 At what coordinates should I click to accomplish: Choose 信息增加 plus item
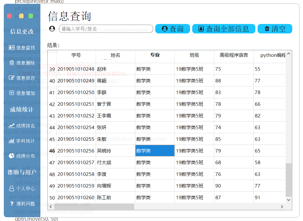coord(22,93)
